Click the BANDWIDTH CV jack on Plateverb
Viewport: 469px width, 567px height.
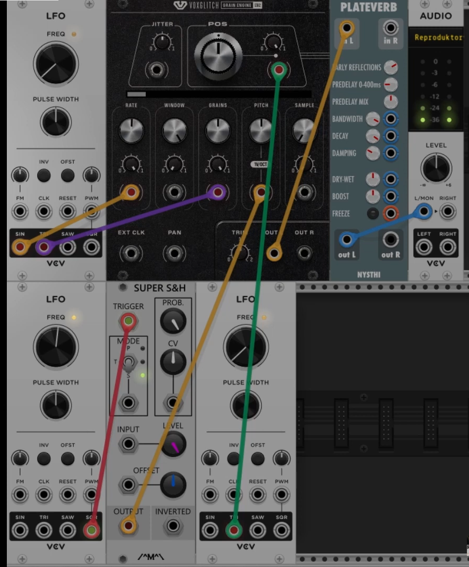391,118
